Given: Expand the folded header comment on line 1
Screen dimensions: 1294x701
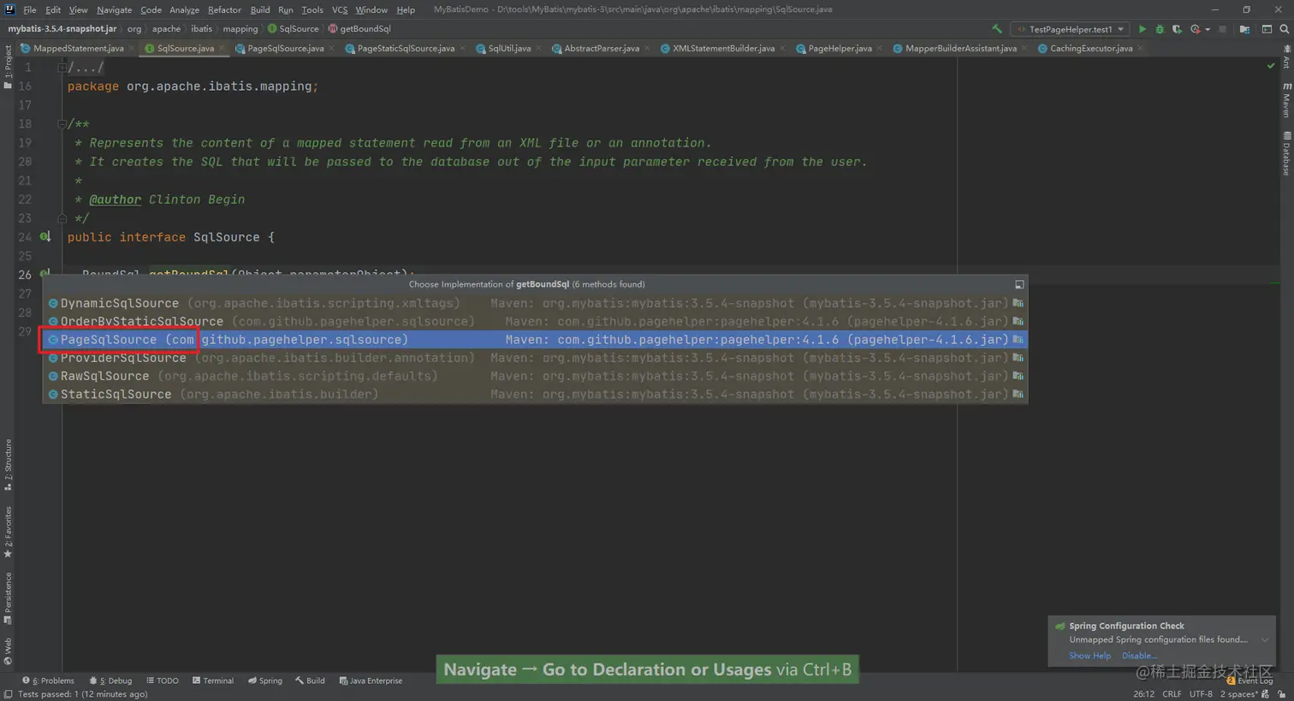Looking at the screenshot, I should 62,67.
